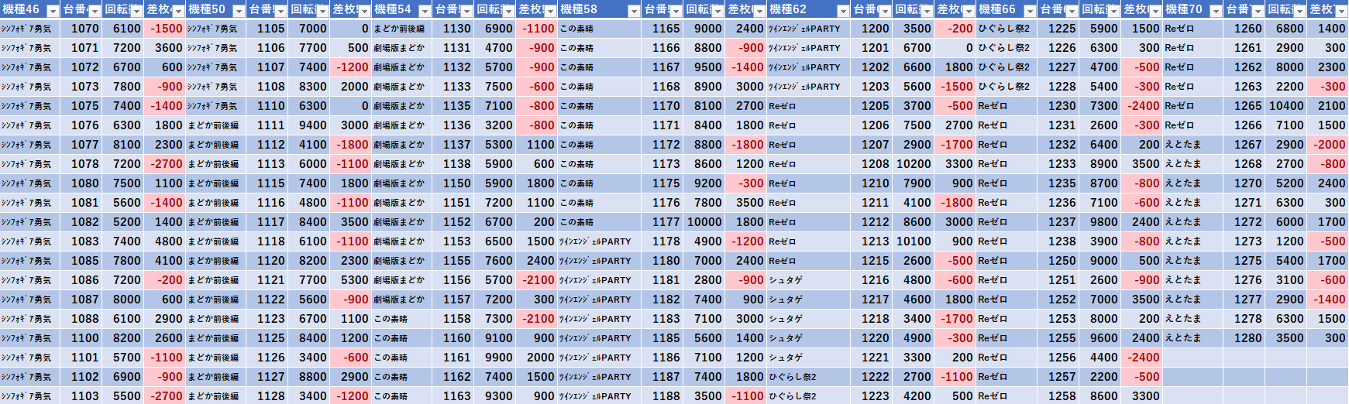
Task: Click the 10000 spins cell in row 1177
Action: tap(704, 222)
